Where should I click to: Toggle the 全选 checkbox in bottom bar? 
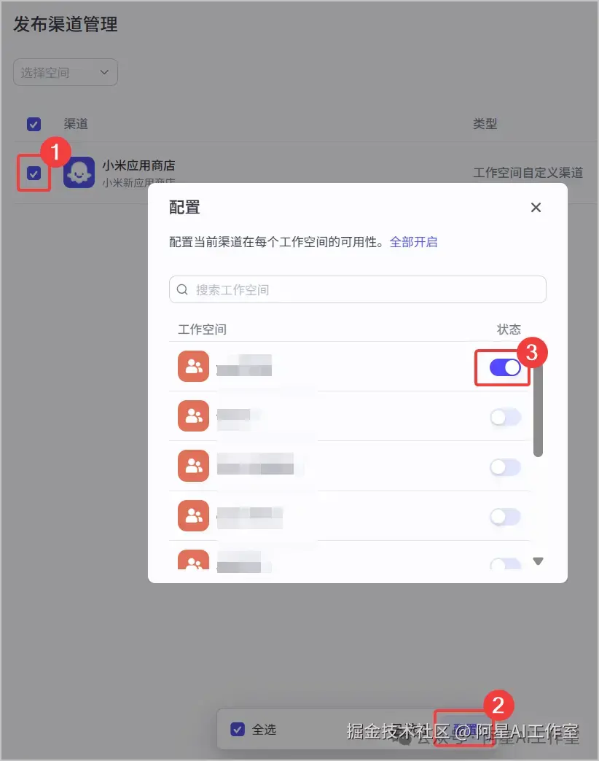(238, 730)
